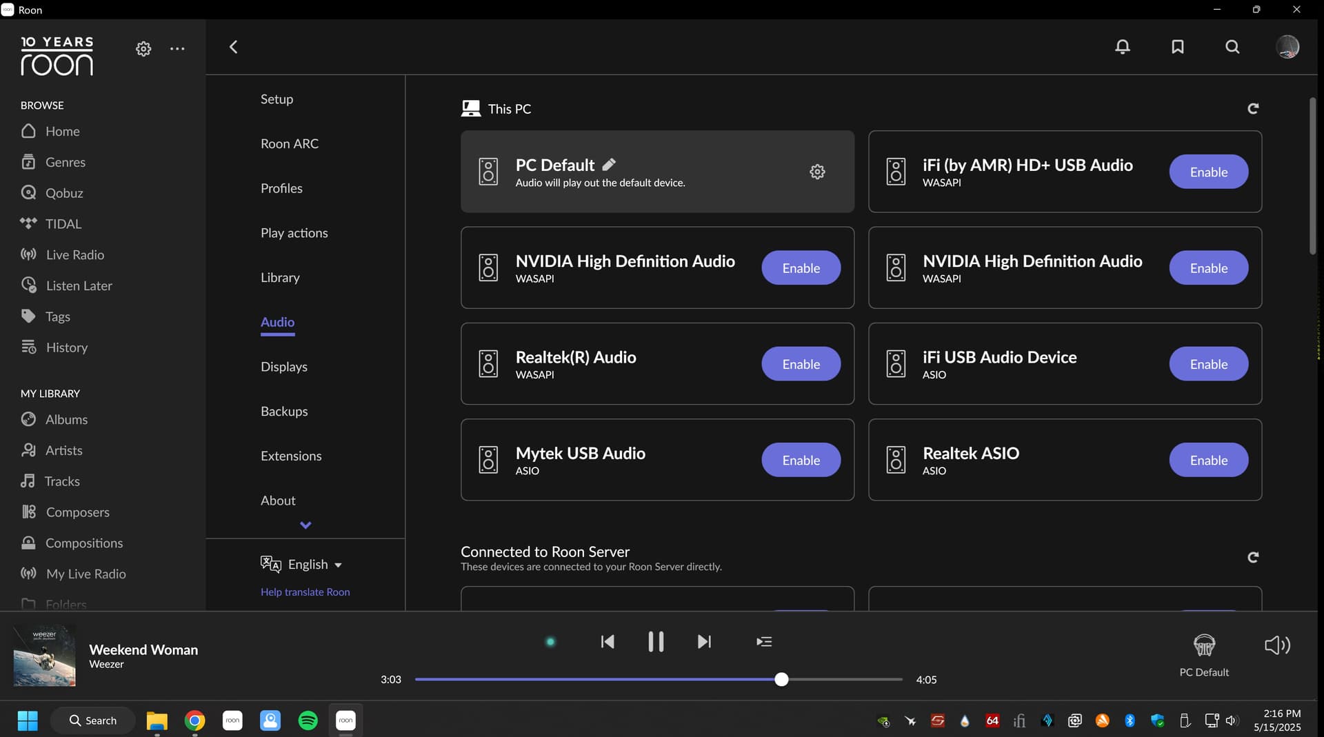Go back with the left arrow
This screenshot has height=737, width=1324.
(233, 47)
